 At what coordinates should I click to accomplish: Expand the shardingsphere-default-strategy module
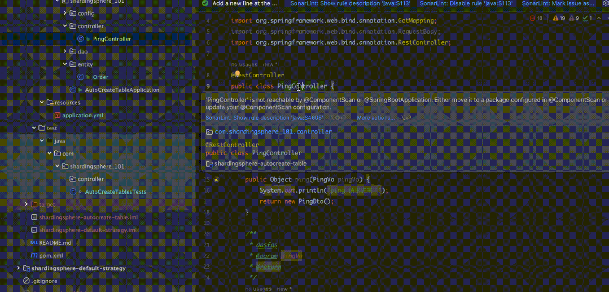(19, 268)
